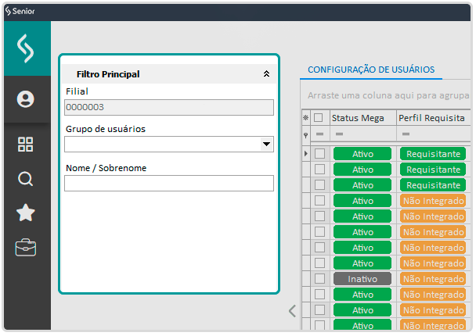Check the first Requisitante row checkbox
This screenshot has height=336, width=476.
click(x=319, y=154)
